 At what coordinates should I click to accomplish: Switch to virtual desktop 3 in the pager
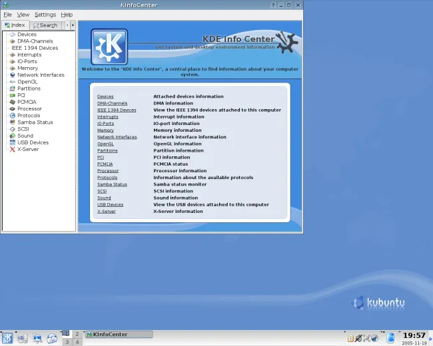pyautogui.click(x=67, y=342)
